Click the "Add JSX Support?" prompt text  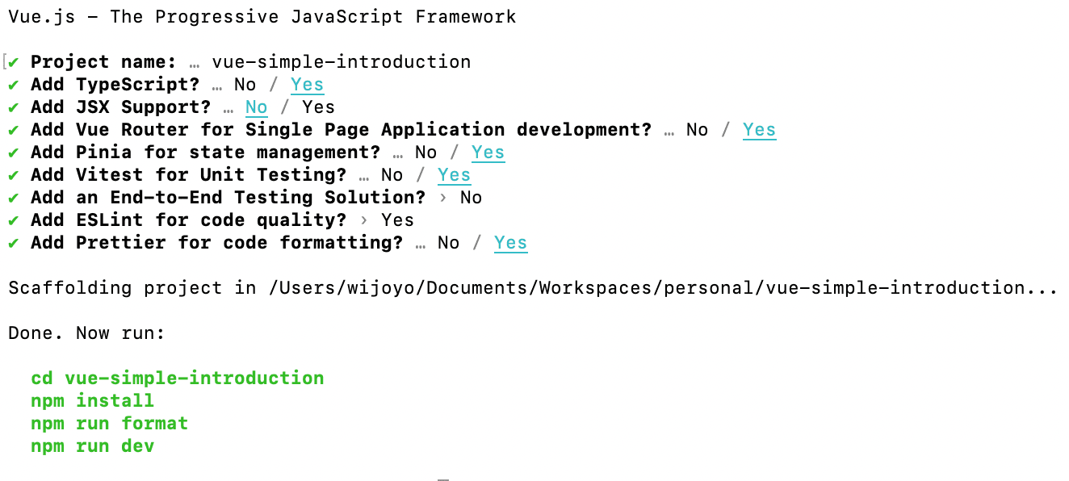click(x=120, y=107)
